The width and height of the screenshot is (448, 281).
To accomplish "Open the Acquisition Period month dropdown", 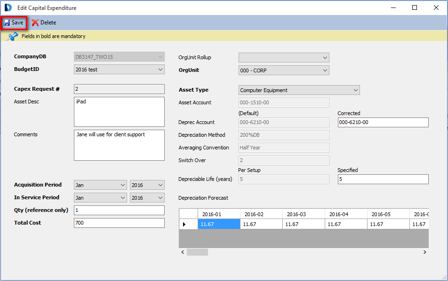I will tap(100, 185).
